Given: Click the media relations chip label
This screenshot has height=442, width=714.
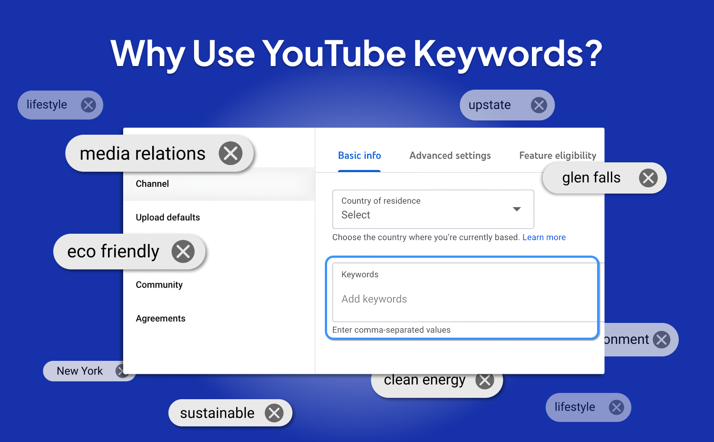Looking at the screenshot, I should tap(143, 153).
